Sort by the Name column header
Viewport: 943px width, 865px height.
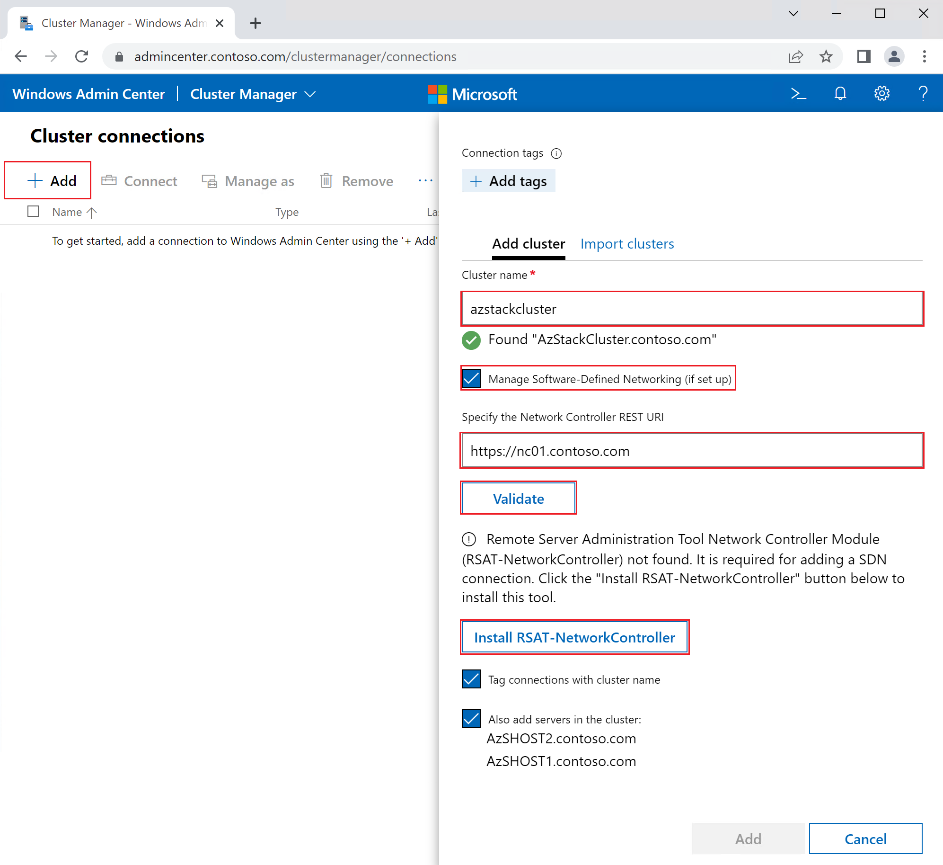click(74, 212)
